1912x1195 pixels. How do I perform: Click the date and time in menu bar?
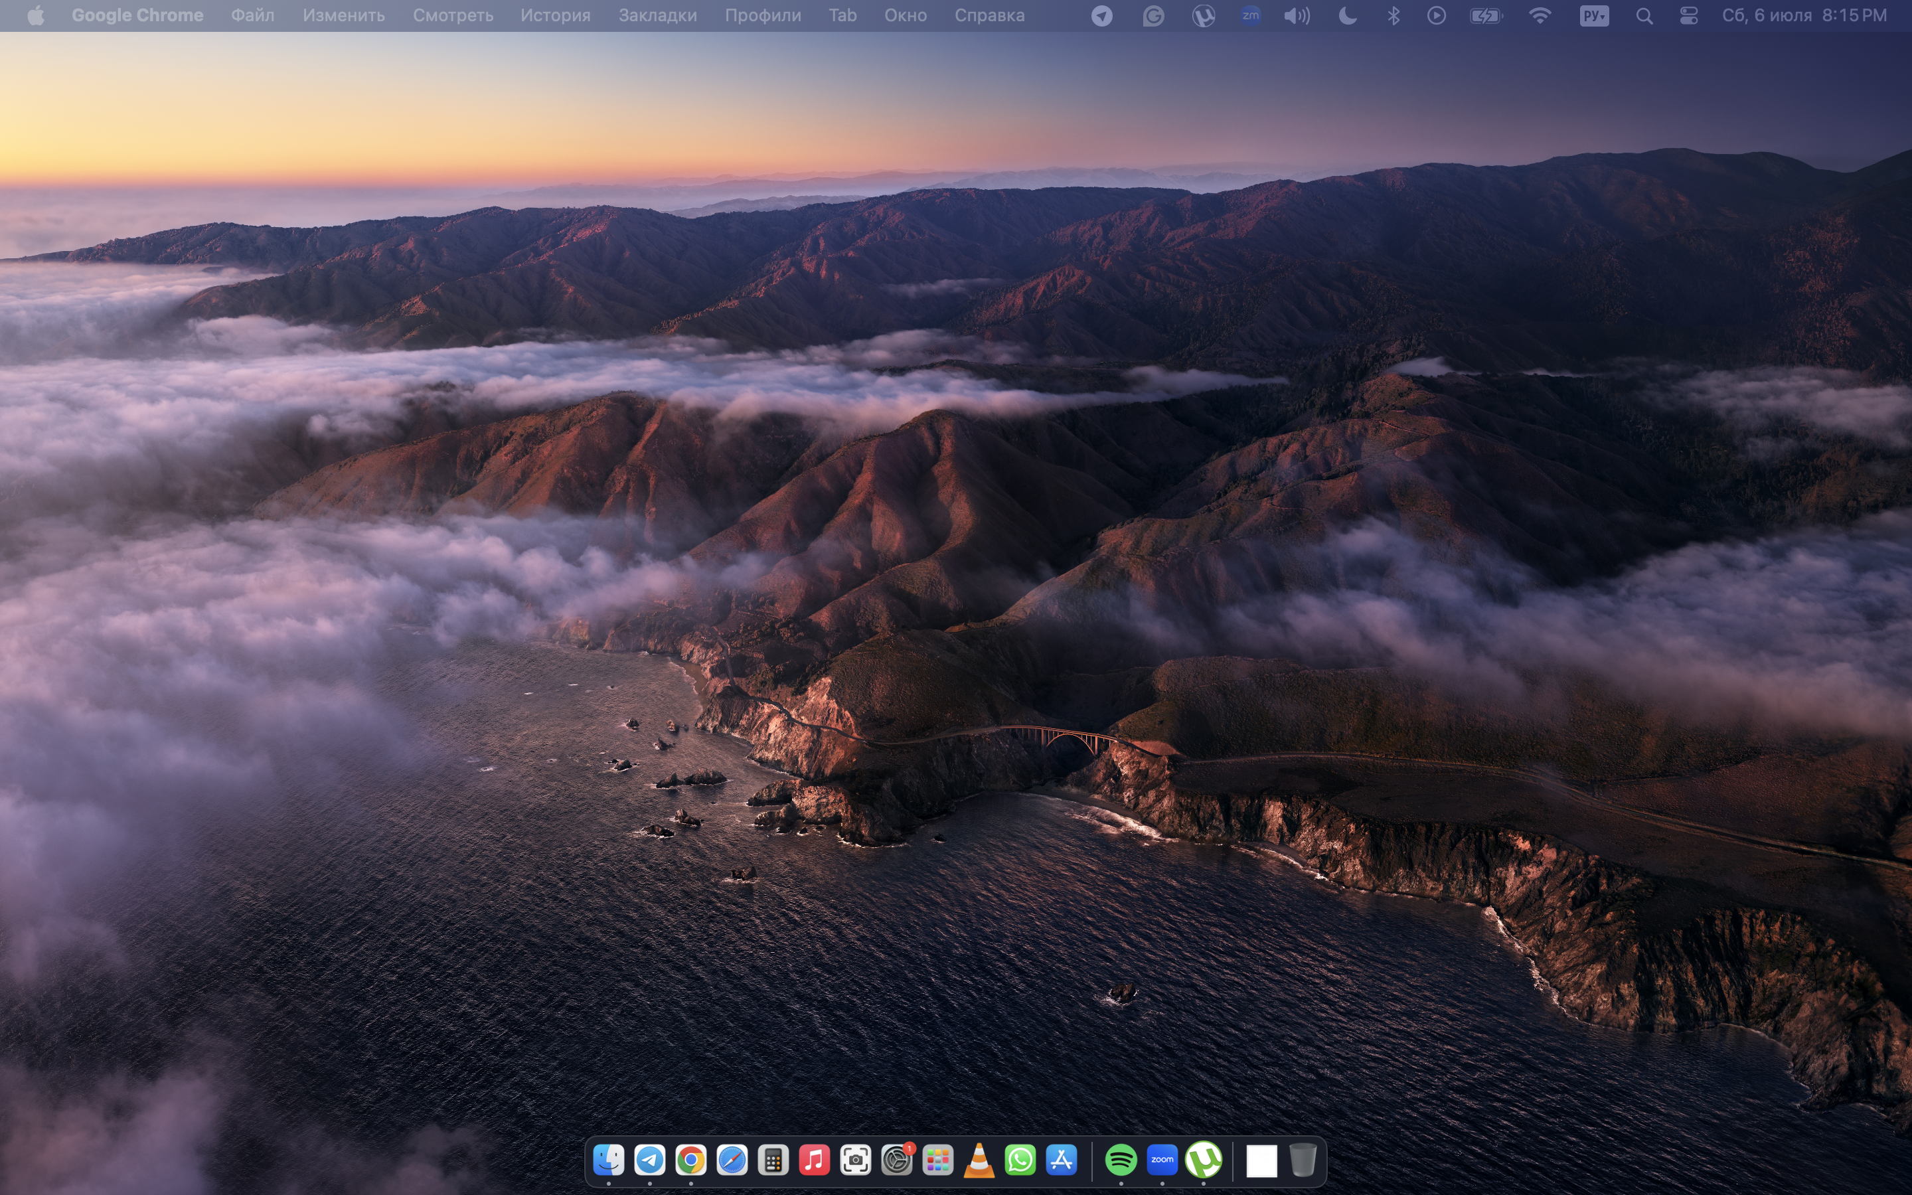pos(1804,15)
